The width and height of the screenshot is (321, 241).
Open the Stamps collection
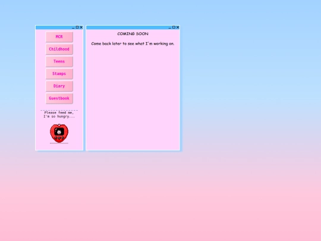59,74
